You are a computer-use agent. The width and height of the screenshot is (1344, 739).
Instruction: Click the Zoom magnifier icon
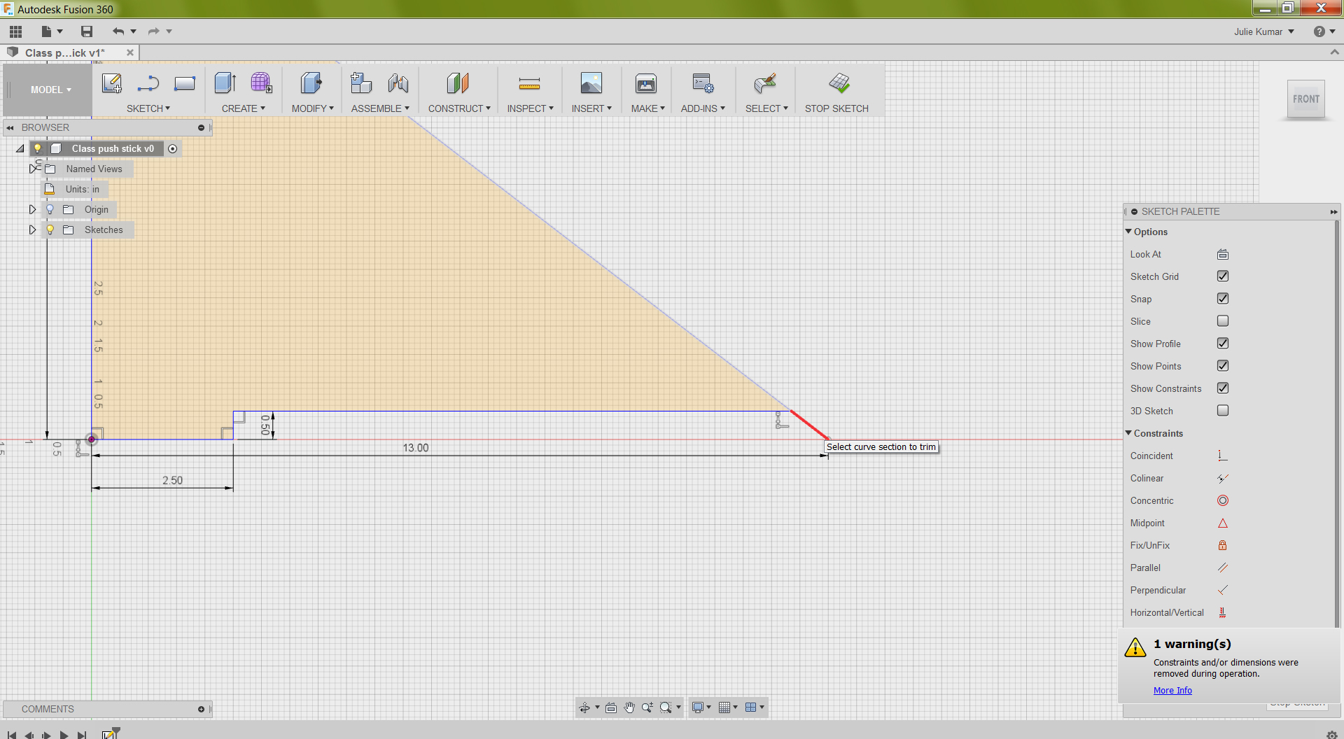tap(647, 708)
